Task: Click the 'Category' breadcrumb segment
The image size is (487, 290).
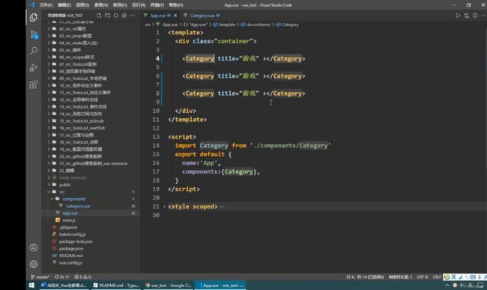Action: pyautogui.click(x=290, y=25)
